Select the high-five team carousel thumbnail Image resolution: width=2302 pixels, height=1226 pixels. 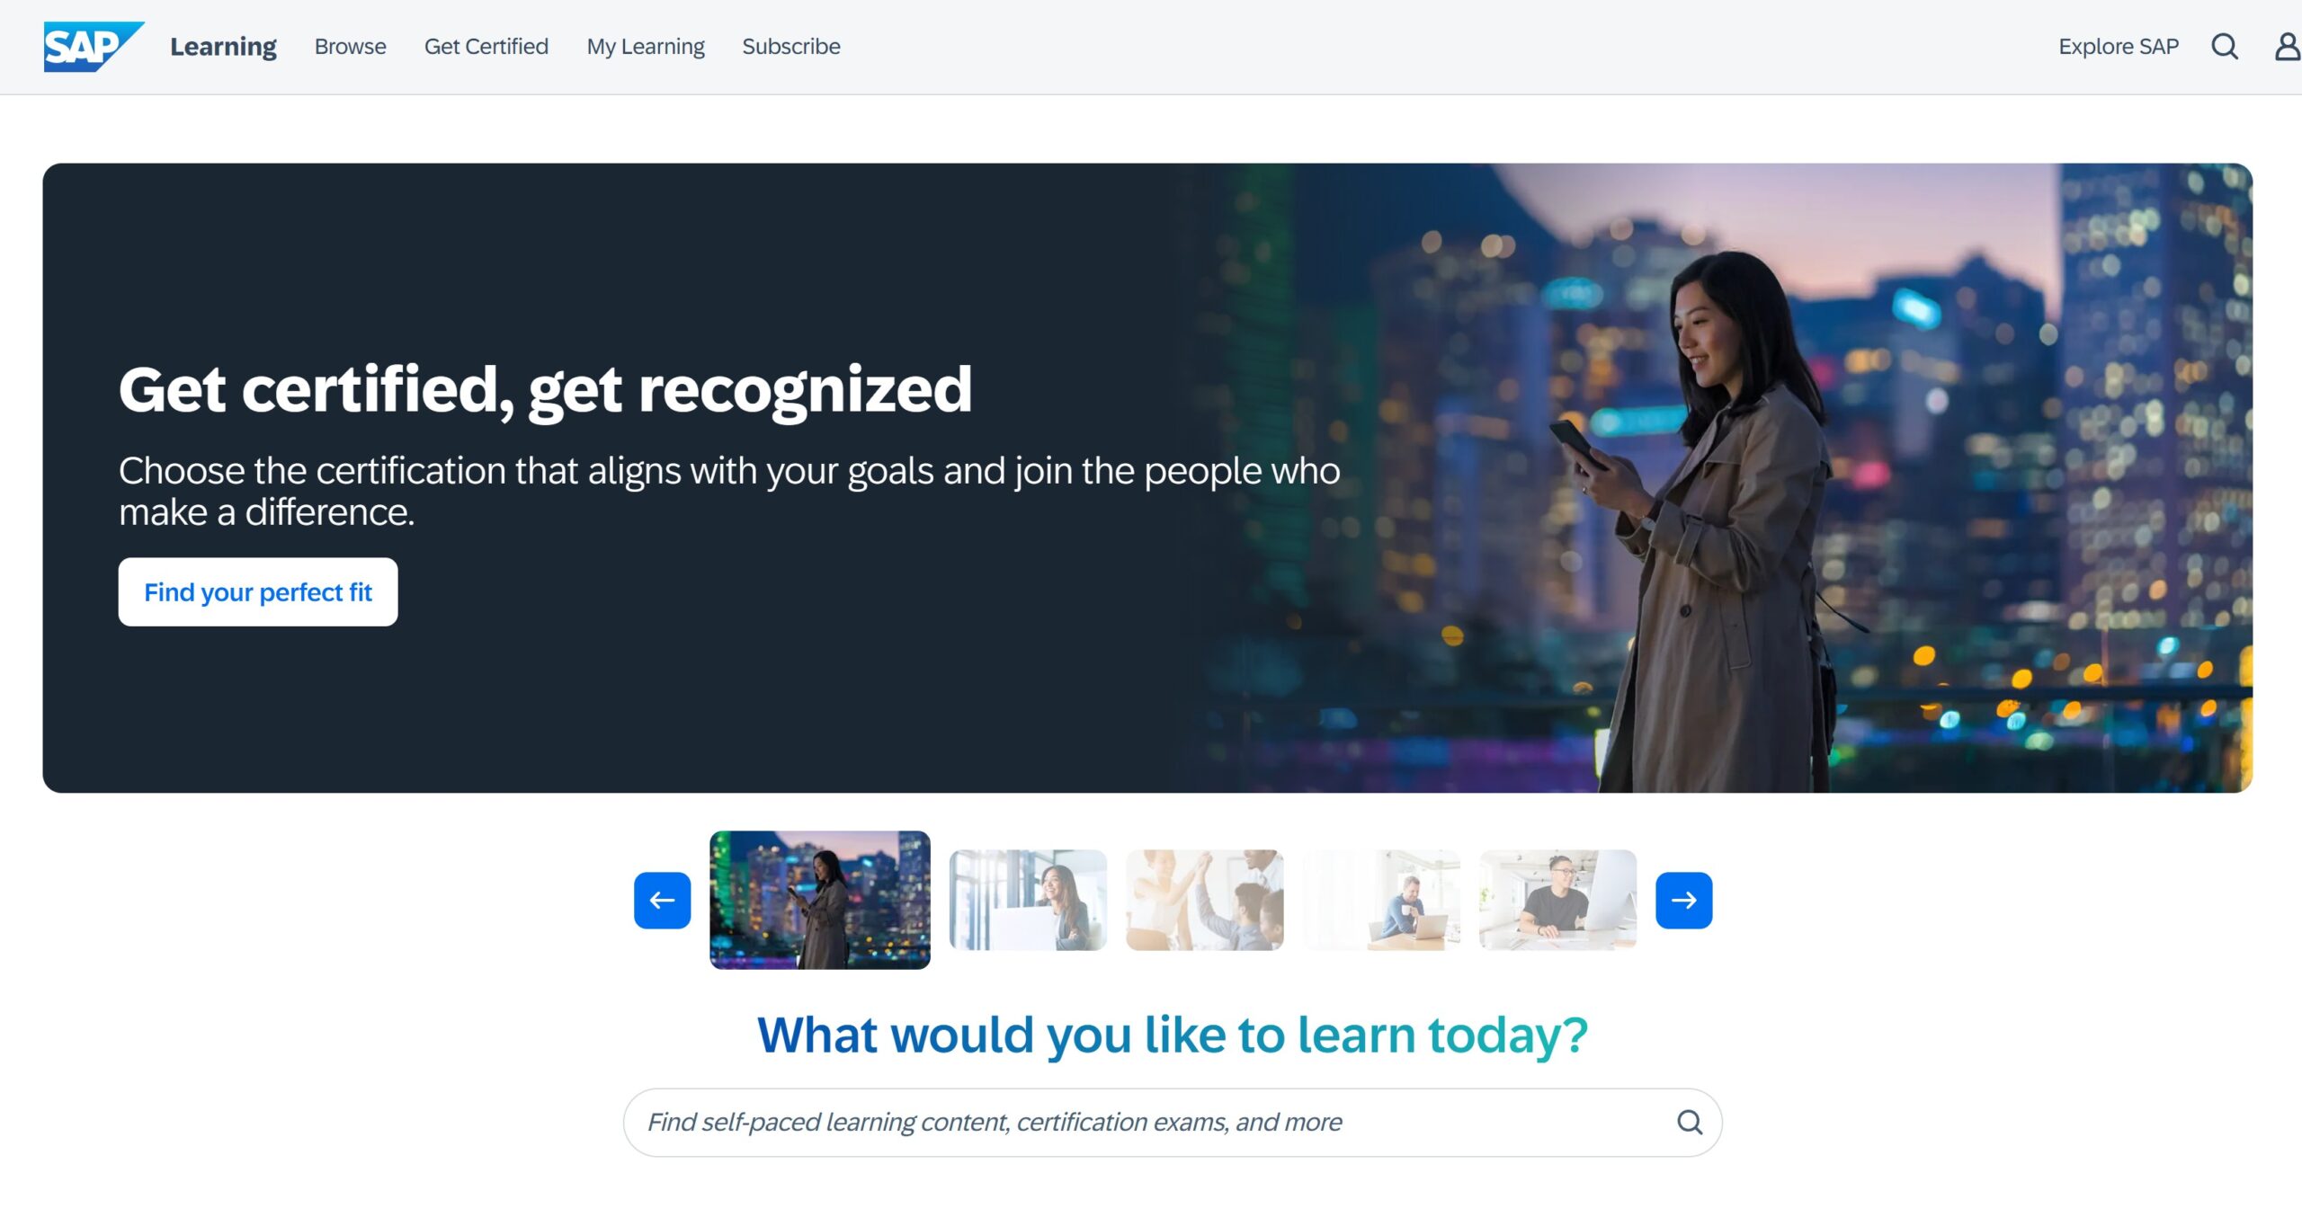[x=1204, y=900]
